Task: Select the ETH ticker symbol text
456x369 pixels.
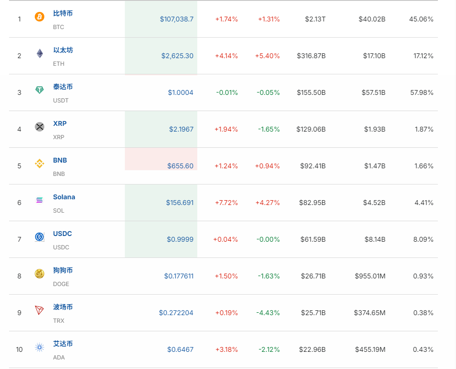Action: click(59, 64)
